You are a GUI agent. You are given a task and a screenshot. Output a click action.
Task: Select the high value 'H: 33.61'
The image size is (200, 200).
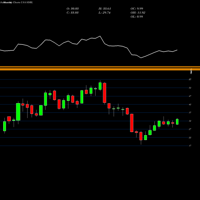105,9
